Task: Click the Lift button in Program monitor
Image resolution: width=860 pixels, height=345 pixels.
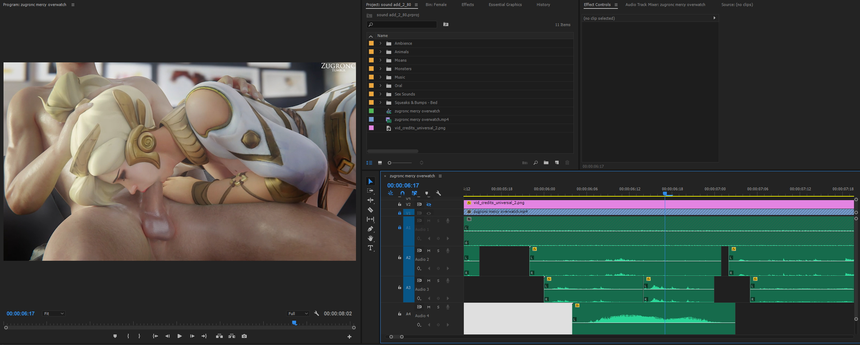Action: click(x=219, y=336)
